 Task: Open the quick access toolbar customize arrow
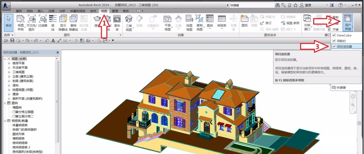point(113,40)
